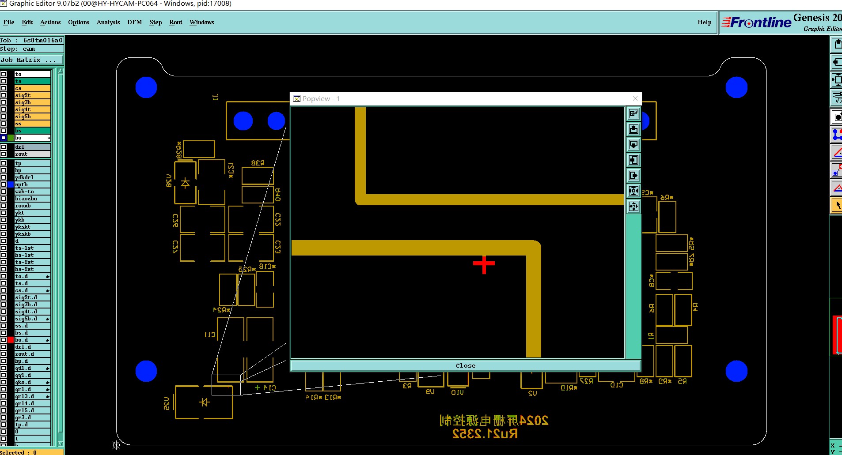Click main toolbar zoom-home arrows icon

[x=837, y=80]
